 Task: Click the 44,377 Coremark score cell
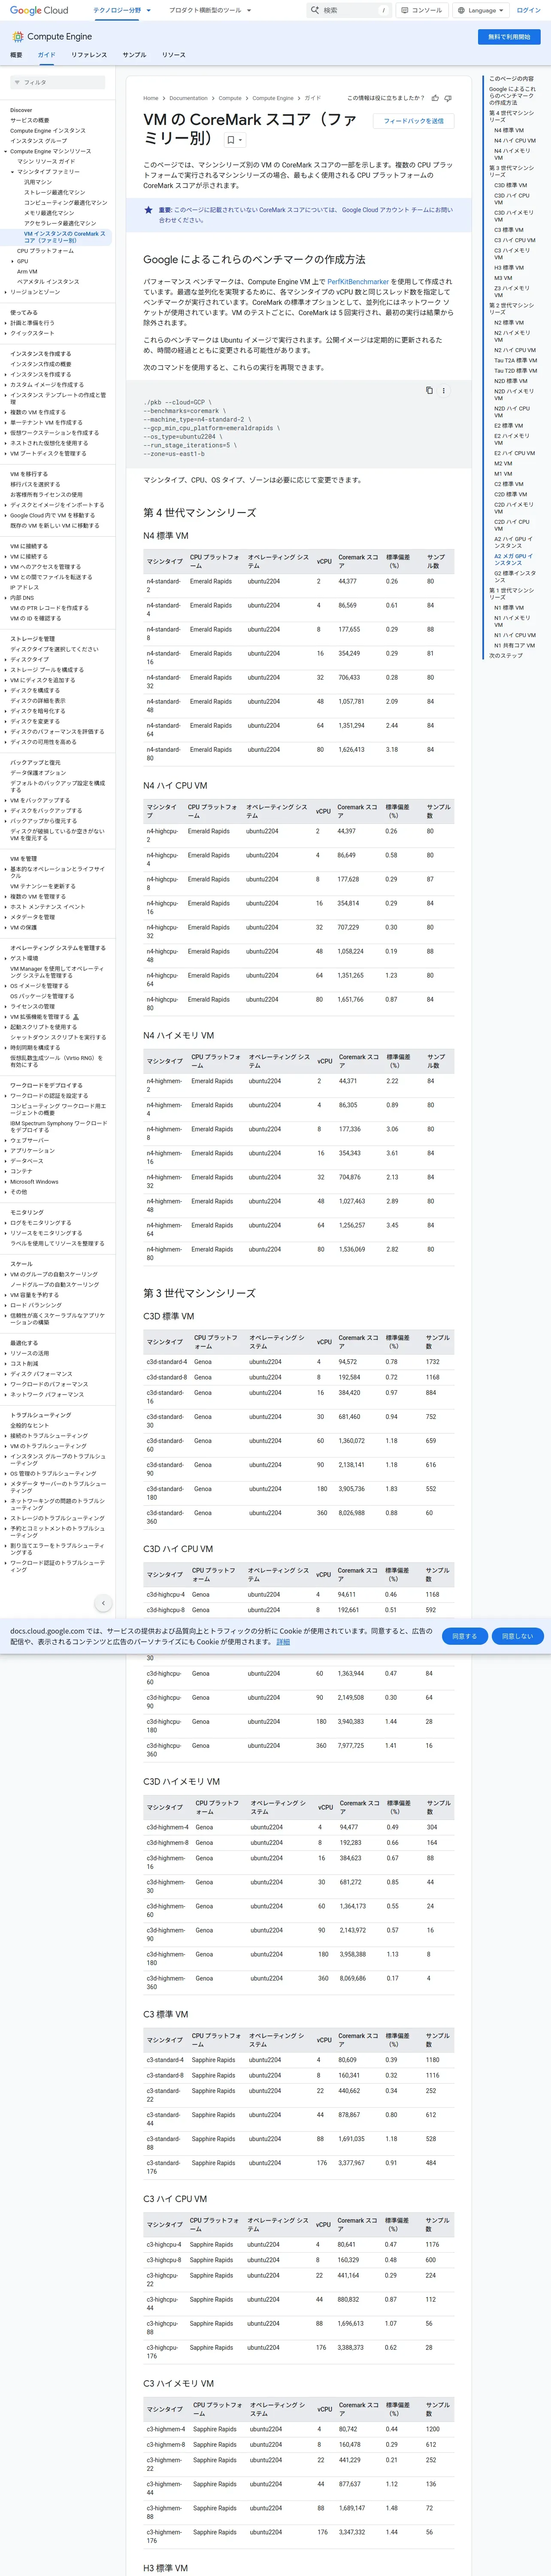[x=347, y=581]
